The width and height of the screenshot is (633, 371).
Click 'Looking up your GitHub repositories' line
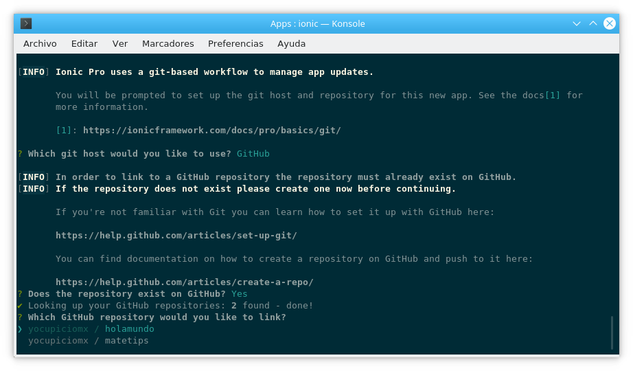[170, 306]
